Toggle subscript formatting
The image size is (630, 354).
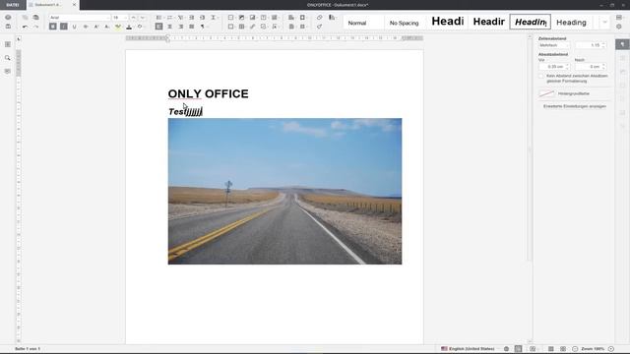click(x=107, y=27)
